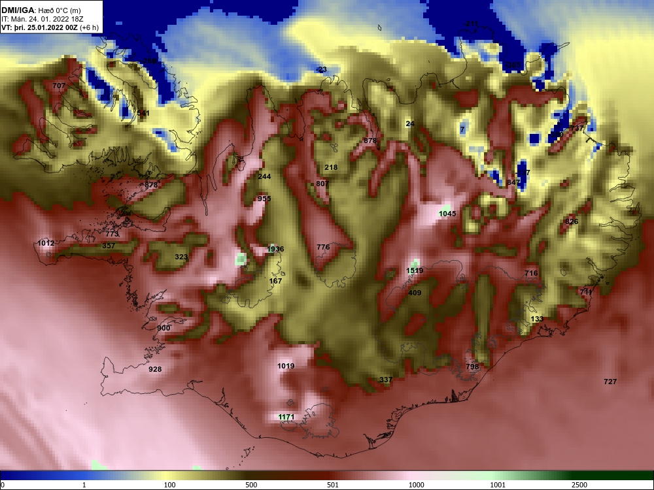The height and width of the screenshot is (490, 654).
Task: Click the 1001 label on the color scale
Action: tap(498, 485)
